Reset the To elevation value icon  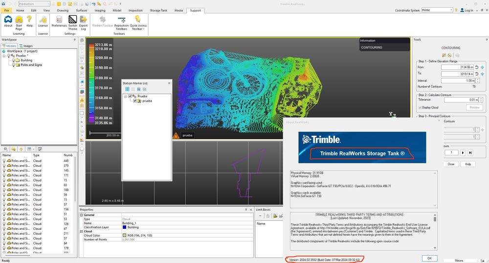click(x=477, y=74)
